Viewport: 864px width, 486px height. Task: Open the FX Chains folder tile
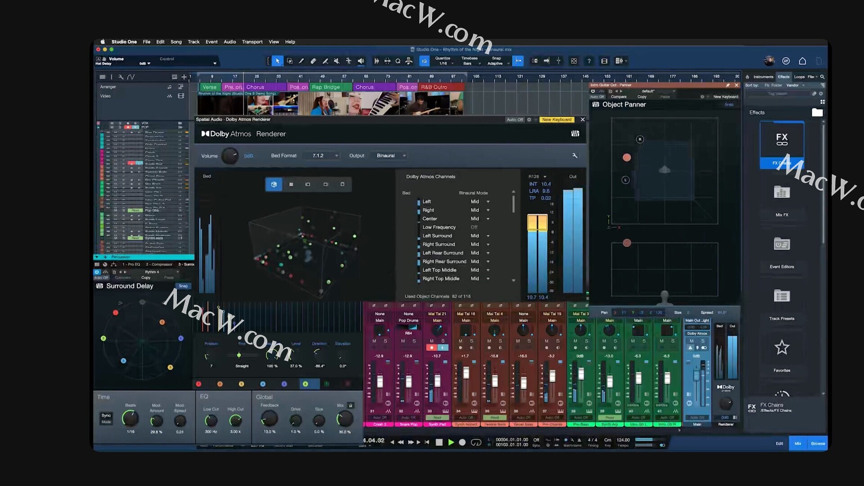click(x=782, y=145)
